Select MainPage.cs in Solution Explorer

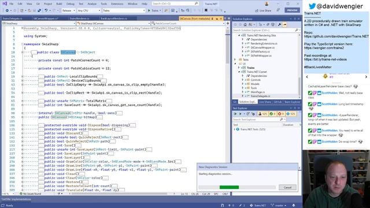click(258, 92)
